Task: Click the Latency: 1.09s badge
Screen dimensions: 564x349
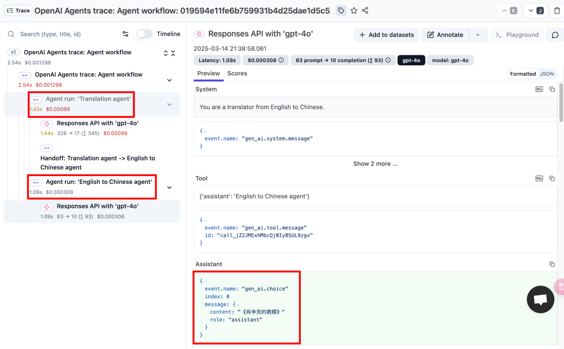Action: pyautogui.click(x=217, y=60)
